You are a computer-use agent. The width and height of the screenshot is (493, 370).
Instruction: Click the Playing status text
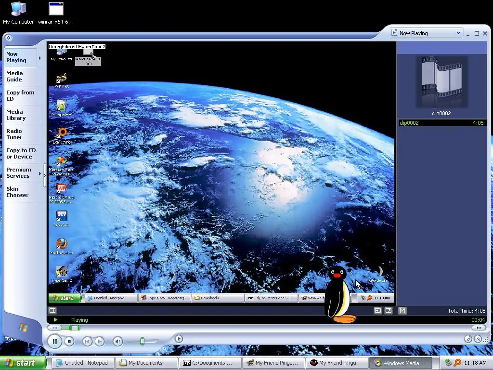[x=79, y=320]
